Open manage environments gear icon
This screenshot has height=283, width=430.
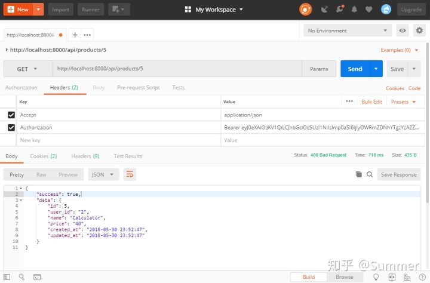point(419,30)
